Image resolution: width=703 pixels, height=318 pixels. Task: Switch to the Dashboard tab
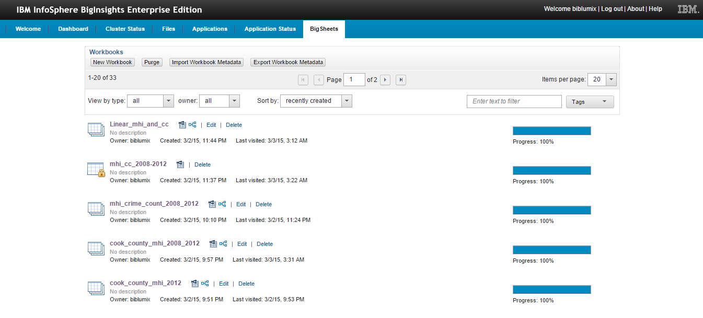[x=73, y=29]
